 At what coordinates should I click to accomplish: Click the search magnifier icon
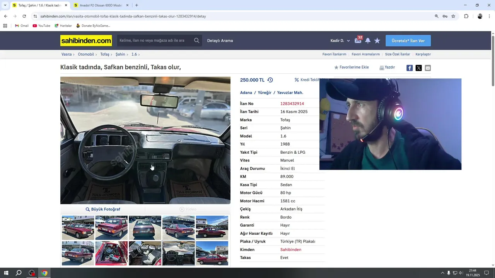[x=197, y=41]
